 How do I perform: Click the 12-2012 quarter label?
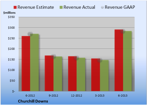click(x=76, y=96)
